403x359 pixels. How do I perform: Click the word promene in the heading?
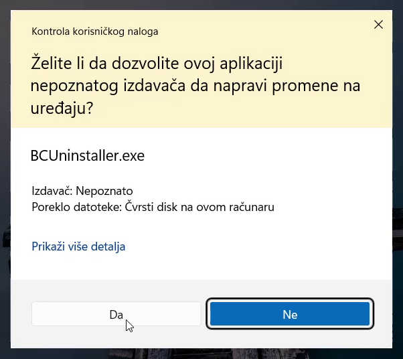306,86
